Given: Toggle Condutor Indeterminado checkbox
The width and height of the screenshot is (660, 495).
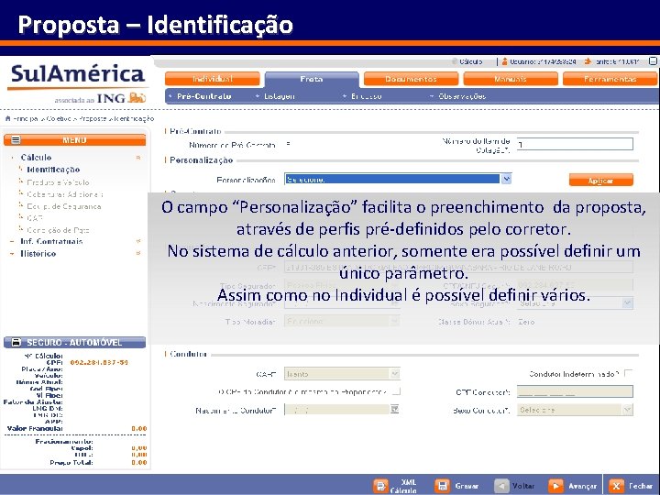Looking at the screenshot, I should coord(629,373).
